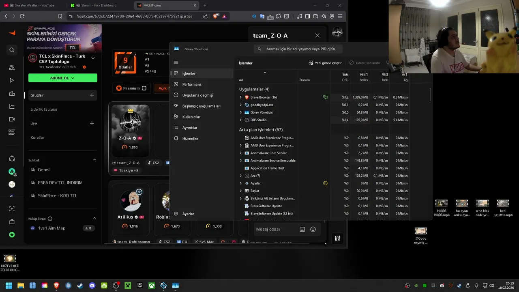519x292 pixels.
Task: Open Liderlik tablosu in FACEIT club menu
Action: (x=44, y=109)
